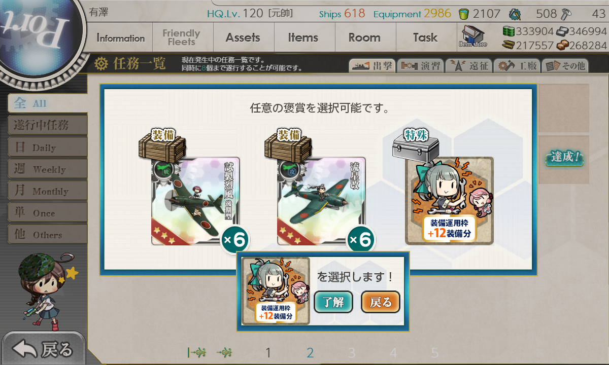
Task: Jump to first page arrow icon
Action: click(196, 352)
